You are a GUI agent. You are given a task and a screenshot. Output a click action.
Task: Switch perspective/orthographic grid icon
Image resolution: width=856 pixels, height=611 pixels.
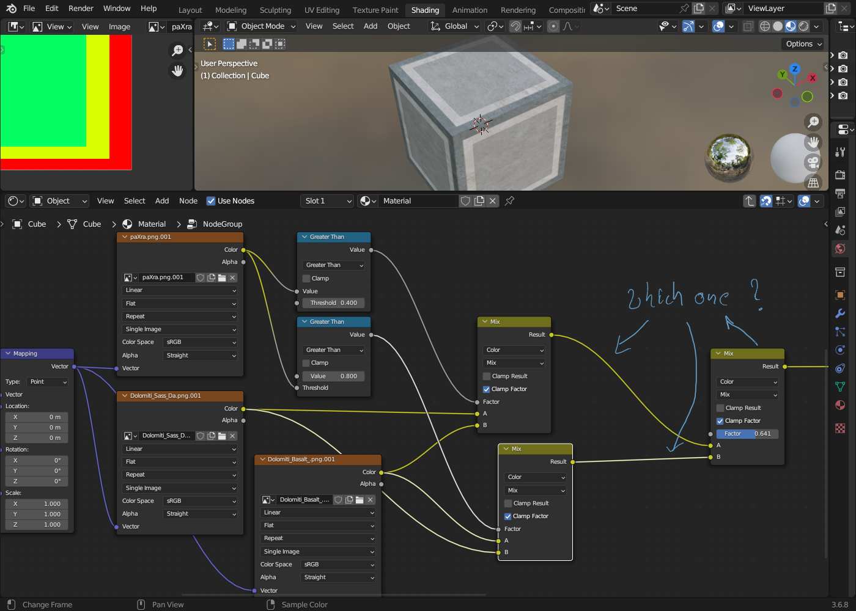point(813,183)
